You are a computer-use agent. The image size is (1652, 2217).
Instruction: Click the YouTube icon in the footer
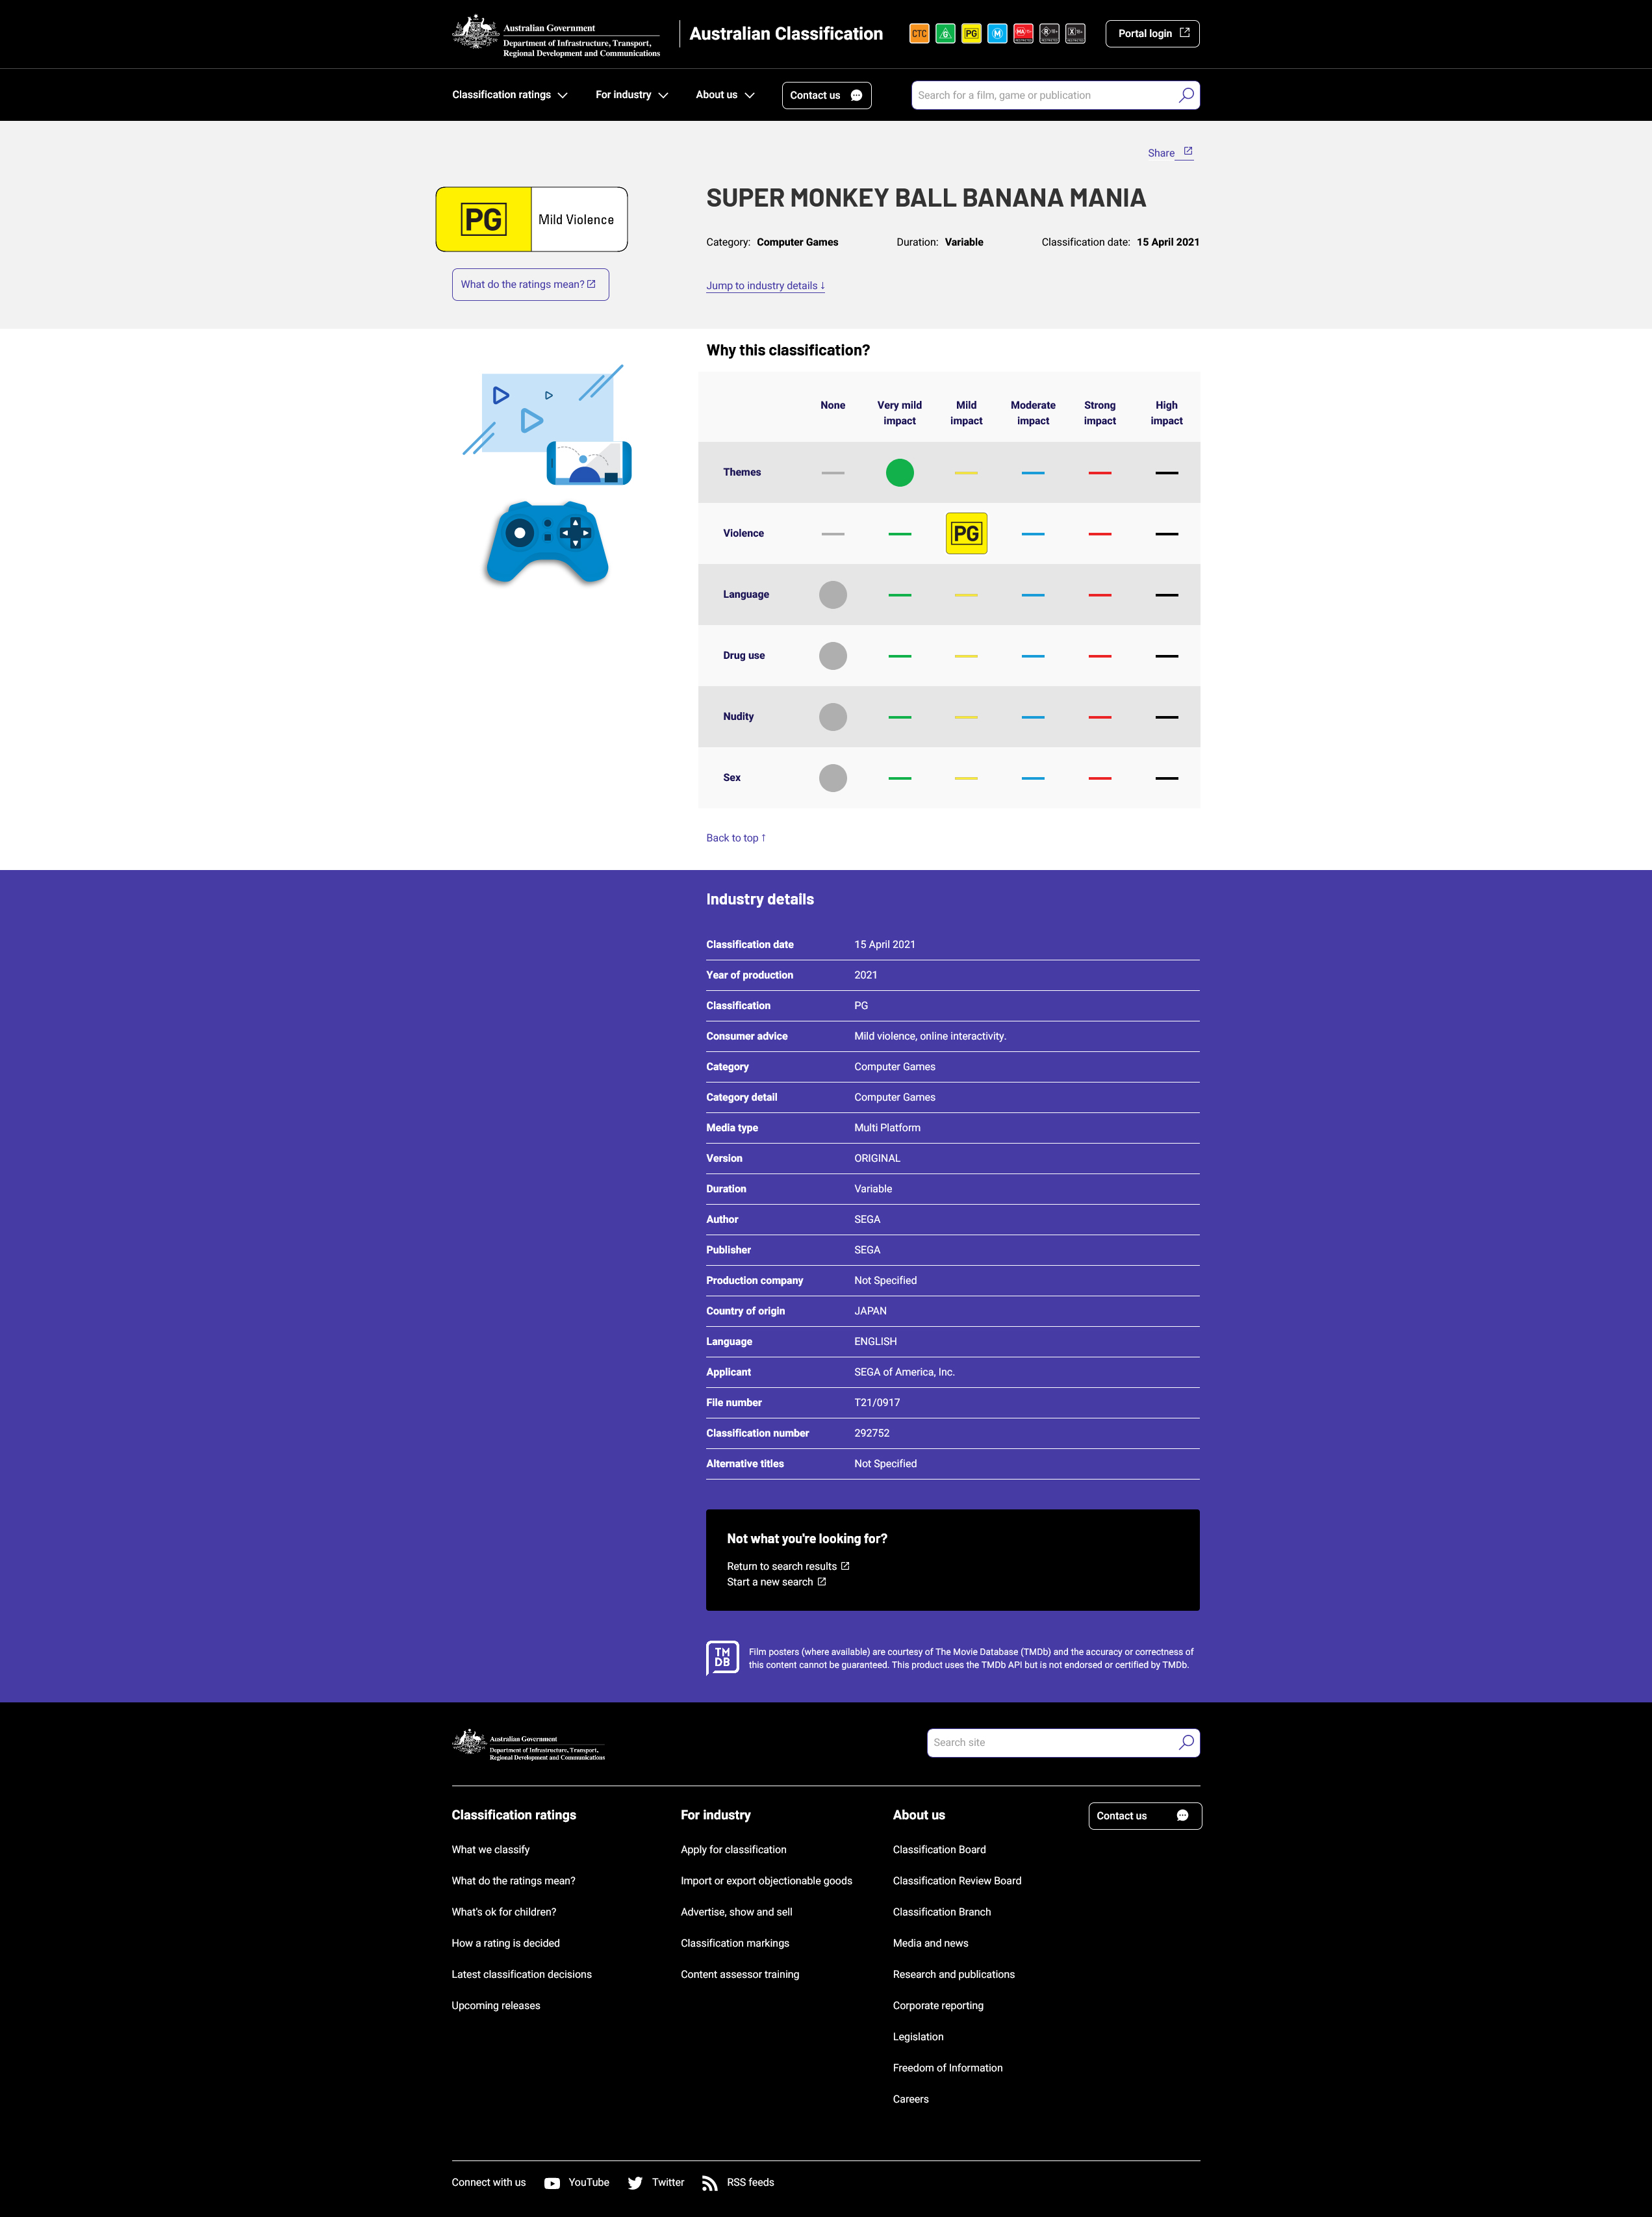[x=552, y=2183]
